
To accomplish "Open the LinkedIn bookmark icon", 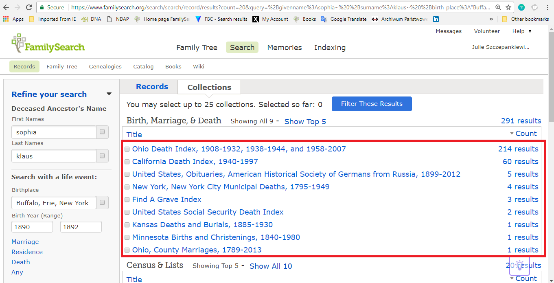I will (436, 19).
